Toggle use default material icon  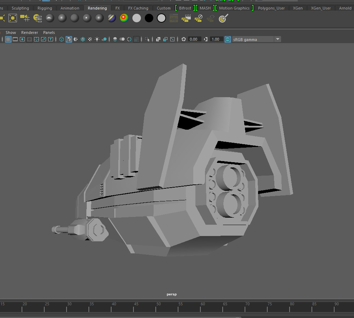click(x=76, y=40)
